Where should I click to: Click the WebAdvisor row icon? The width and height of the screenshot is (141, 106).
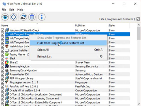(x=7, y=46)
